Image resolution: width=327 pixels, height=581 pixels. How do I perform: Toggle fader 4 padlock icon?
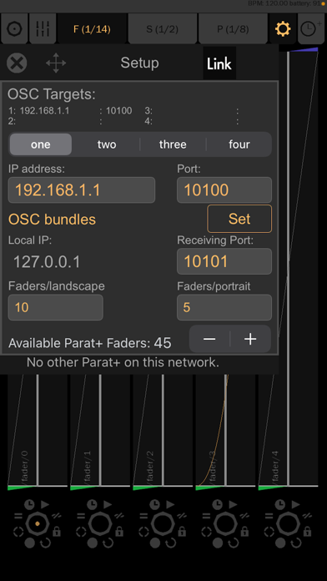tap(307, 532)
